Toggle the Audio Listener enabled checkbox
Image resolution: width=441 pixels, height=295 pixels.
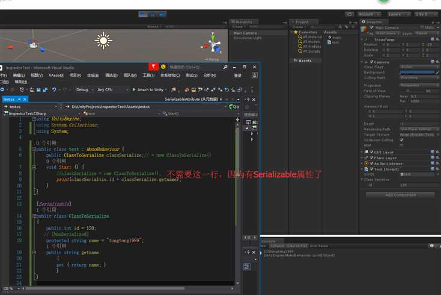point(371,163)
